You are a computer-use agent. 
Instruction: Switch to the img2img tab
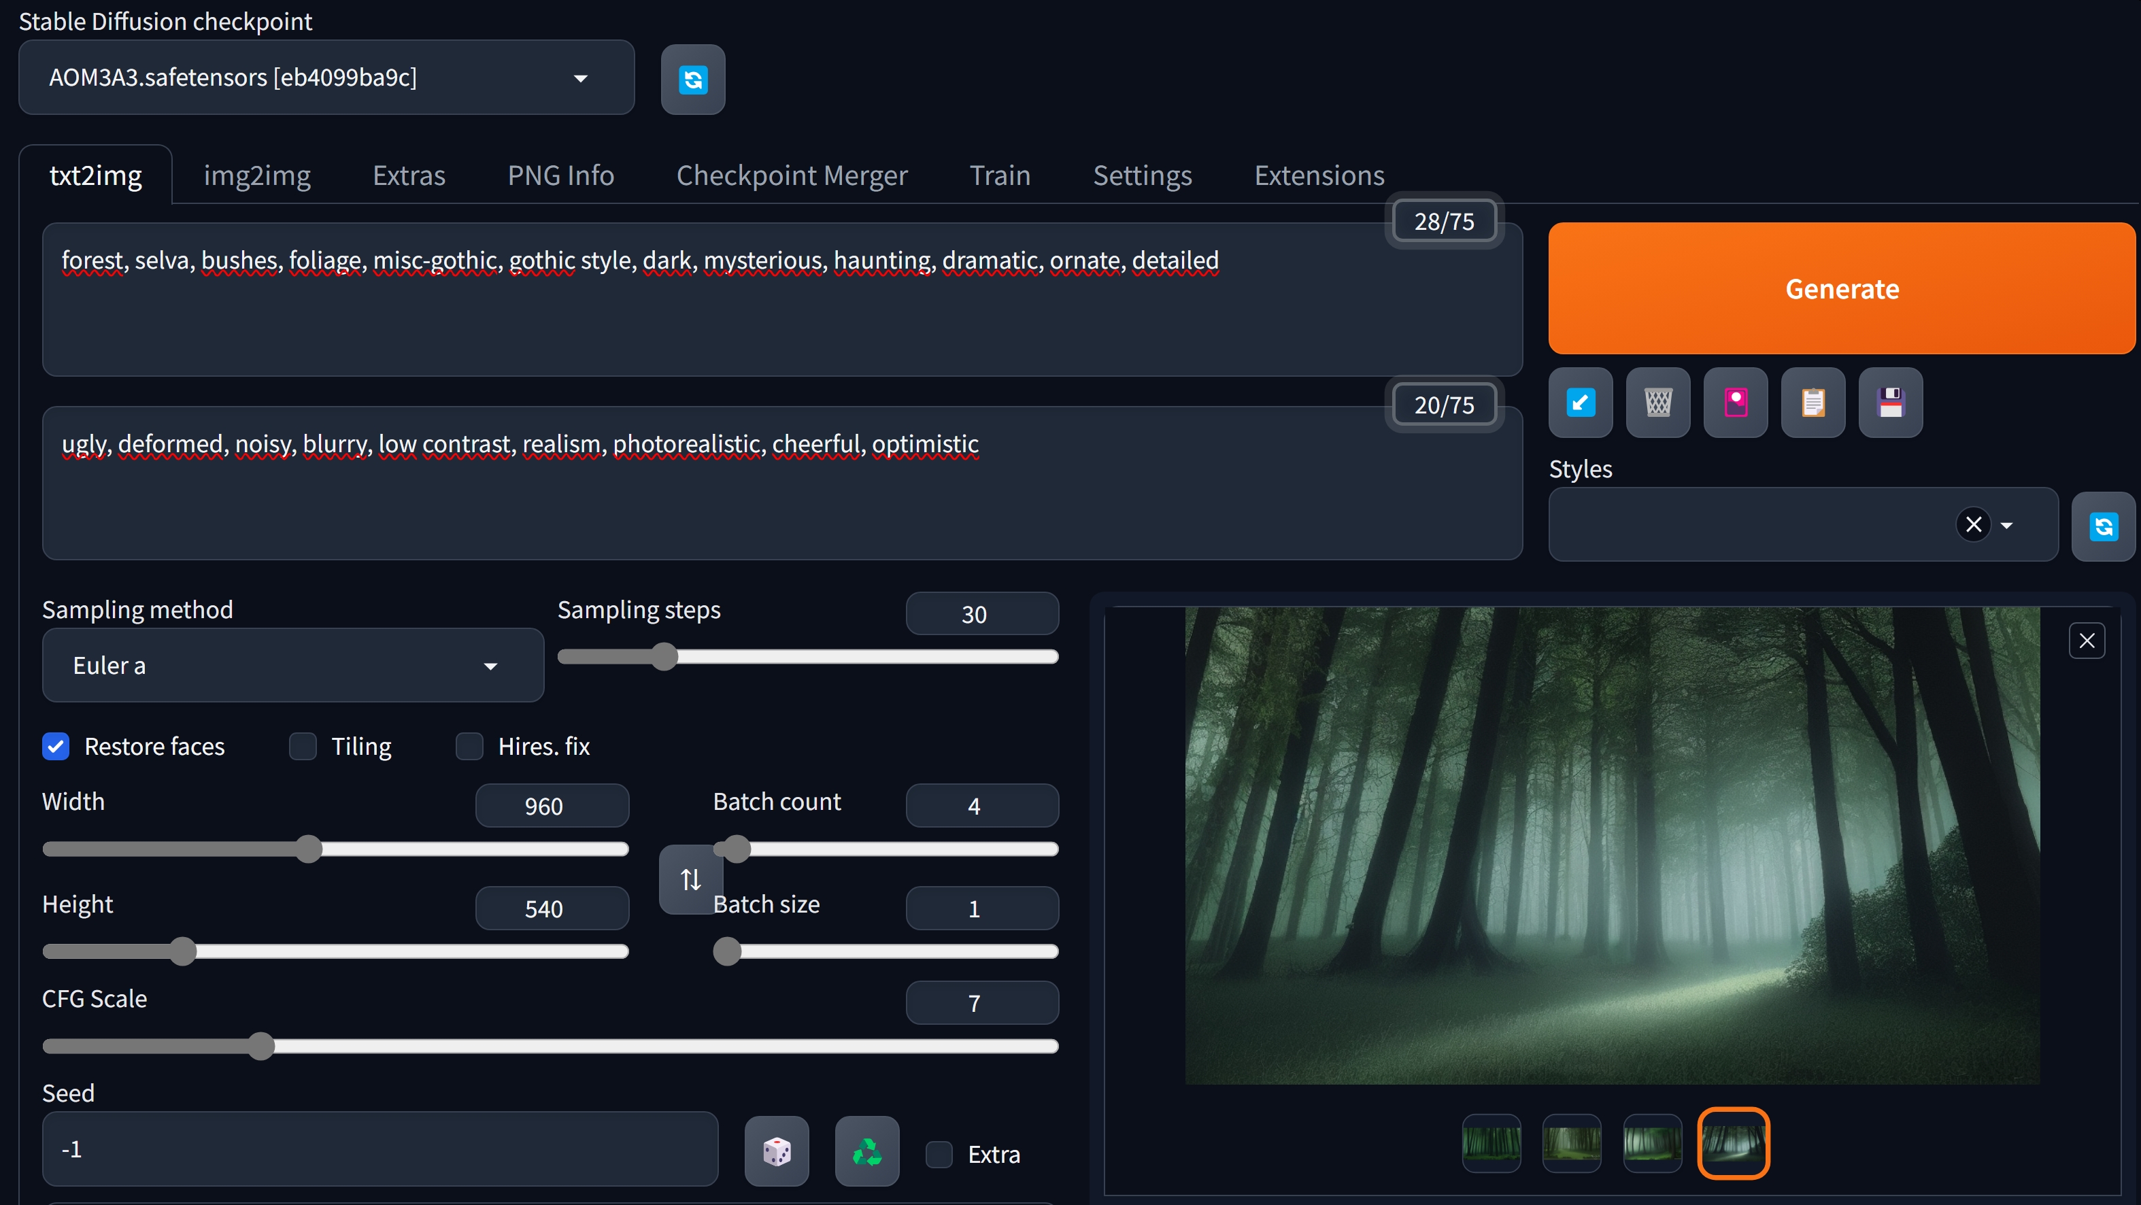coord(257,175)
